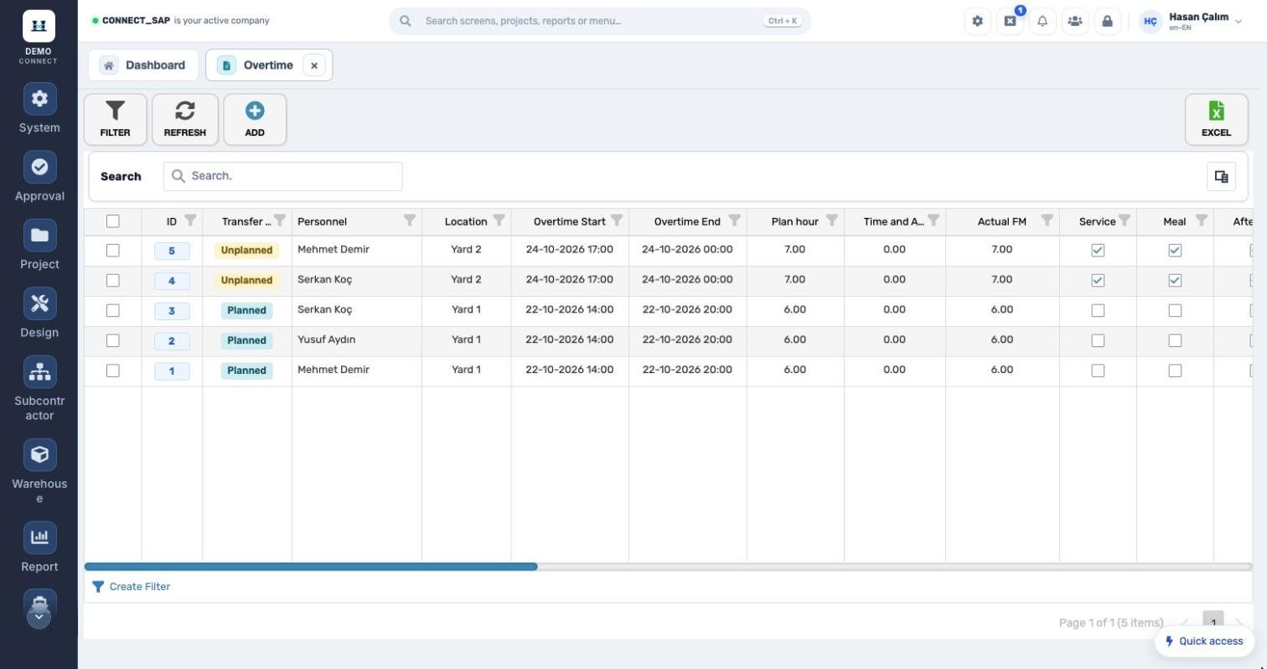Viewport: 1267px width, 669px height.
Task: Open the Overtime Start column filter
Action: tap(617, 220)
